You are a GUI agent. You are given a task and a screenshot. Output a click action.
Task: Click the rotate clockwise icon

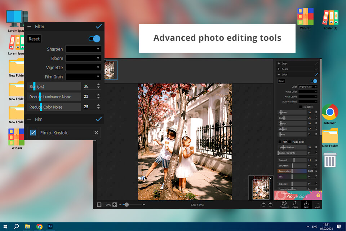pyautogui.click(x=270, y=205)
